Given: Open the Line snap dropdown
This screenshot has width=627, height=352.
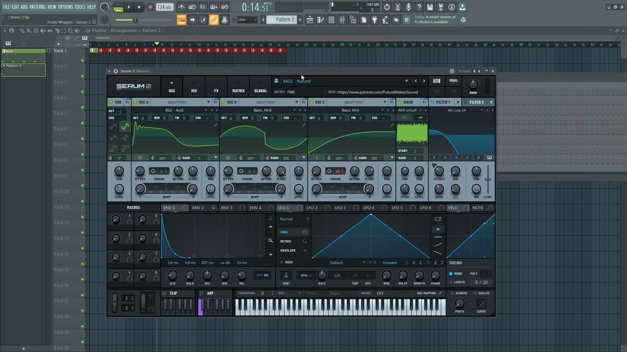Looking at the screenshot, I should point(247,20).
